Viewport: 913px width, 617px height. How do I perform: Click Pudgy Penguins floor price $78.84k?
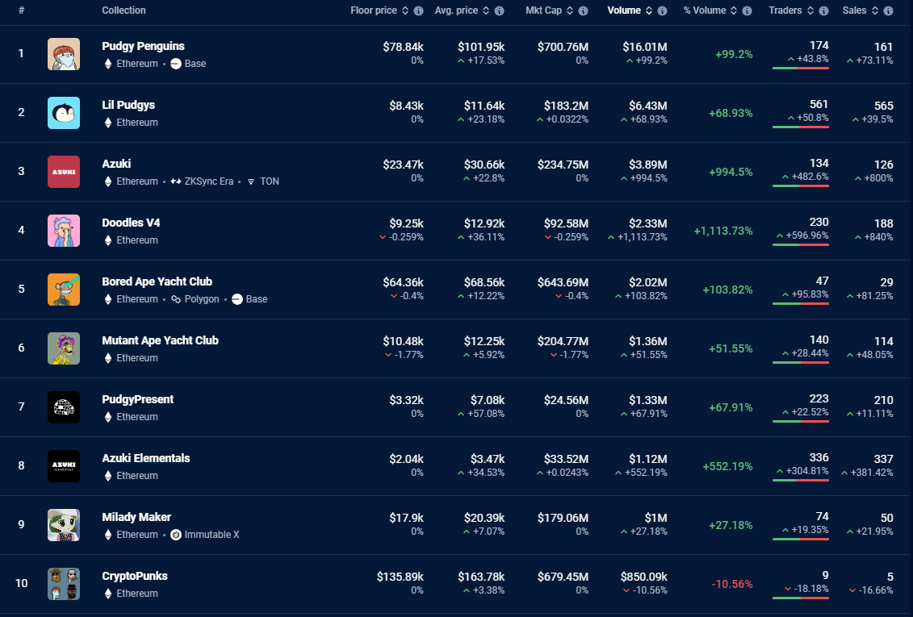pyautogui.click(x=403, y=47)
